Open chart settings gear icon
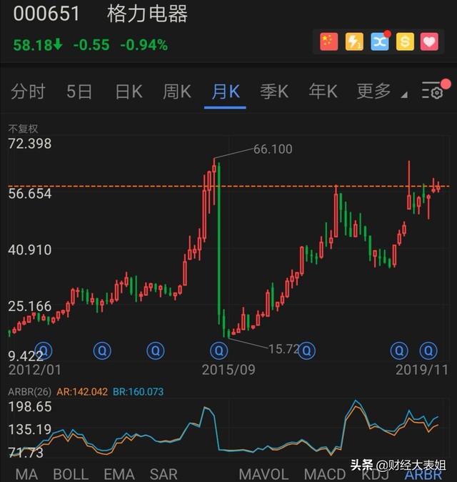This screenshot has width=457, height=482. pyautogui.click(x=433, y=92)
